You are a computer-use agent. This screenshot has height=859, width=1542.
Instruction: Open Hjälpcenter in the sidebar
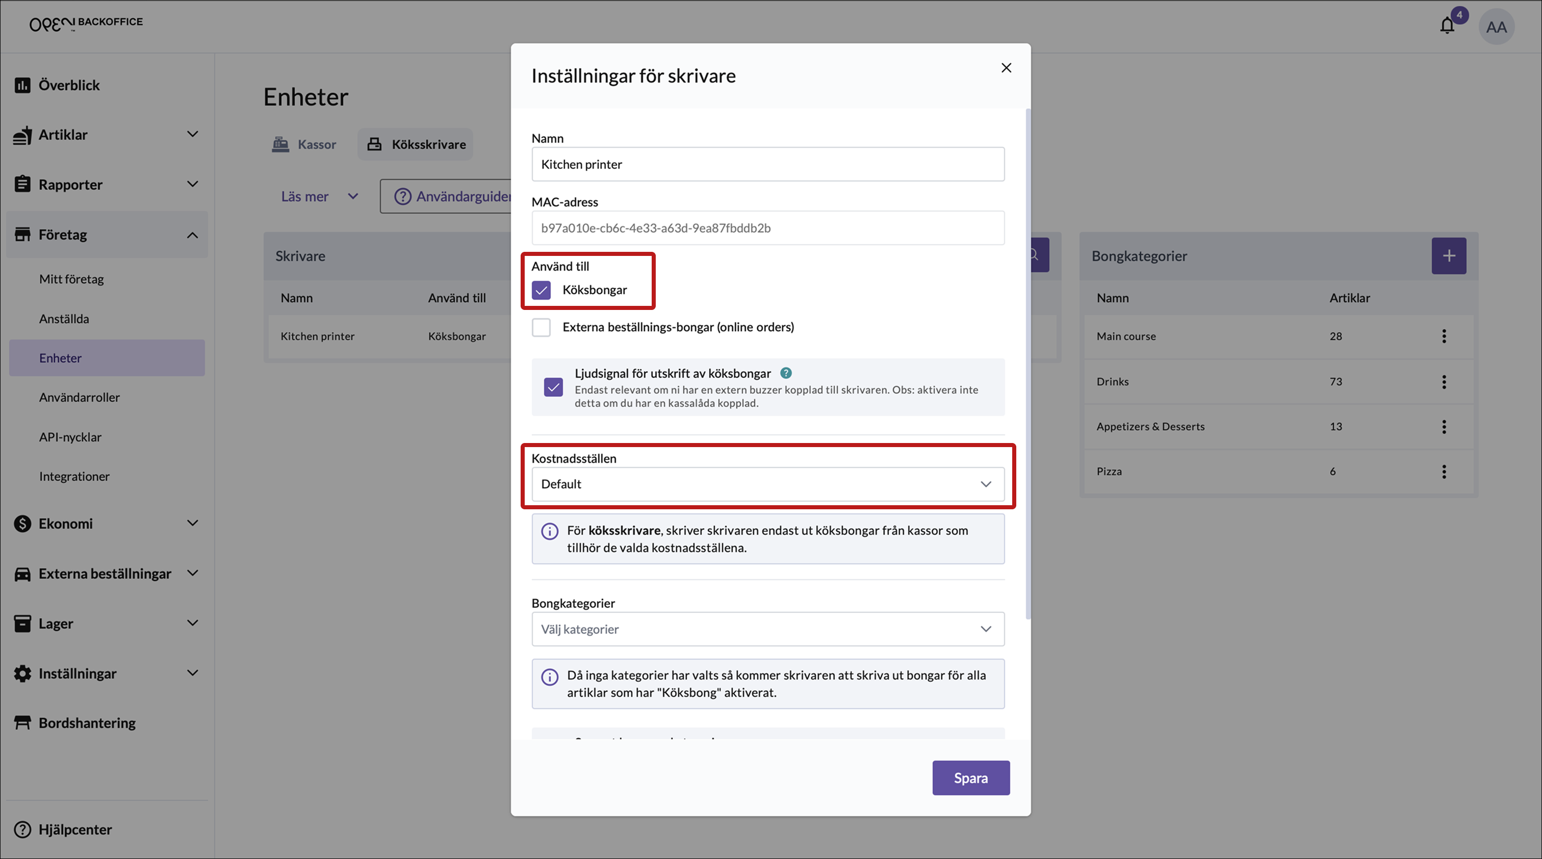[x=75, y=829]
